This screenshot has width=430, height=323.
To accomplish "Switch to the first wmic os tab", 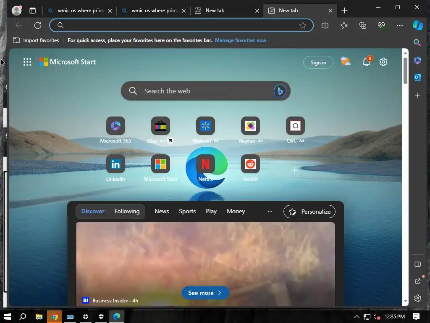I will (x=79, y=11).
